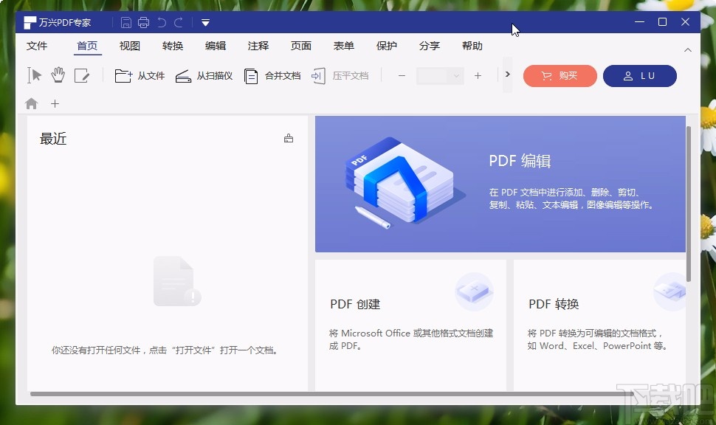Click the print icon
The height and width of the screenshot is (425, 716).
pos(143,21)
